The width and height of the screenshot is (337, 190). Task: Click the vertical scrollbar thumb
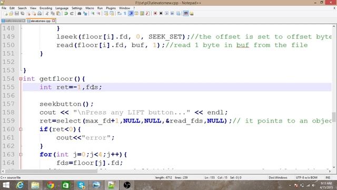tap(334, 117)
